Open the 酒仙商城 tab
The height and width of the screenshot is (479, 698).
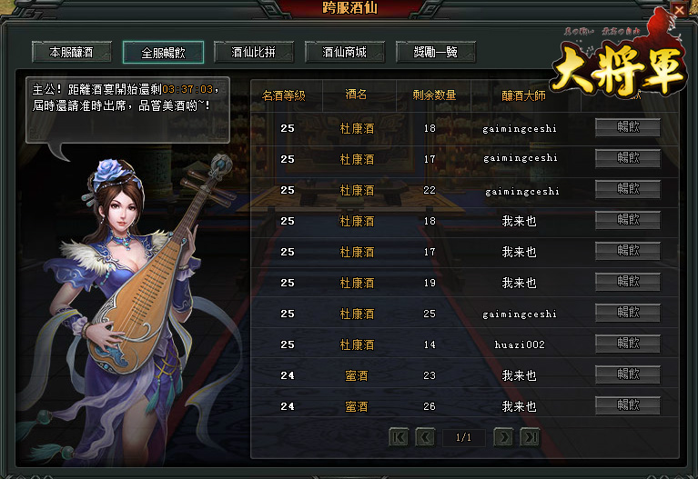click(x=345, y=53)
